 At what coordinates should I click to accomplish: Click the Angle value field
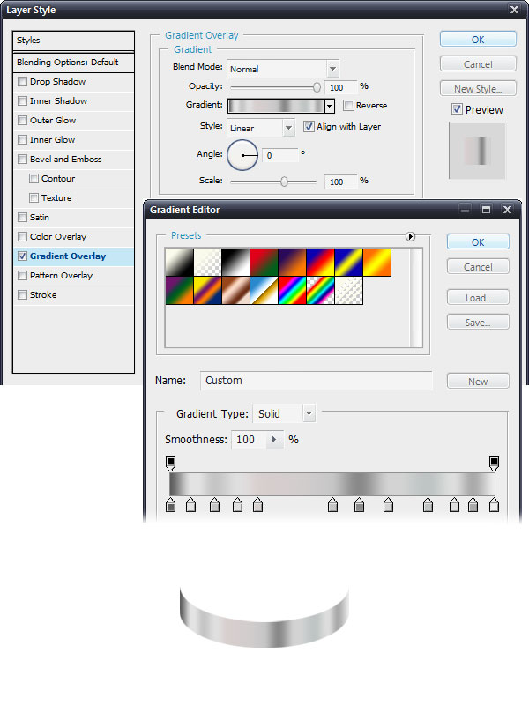[x=280, y=155]
